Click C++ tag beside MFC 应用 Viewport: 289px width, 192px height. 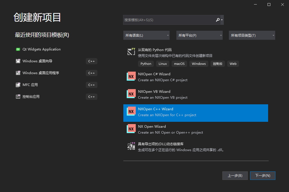click(x=91, y=85)
